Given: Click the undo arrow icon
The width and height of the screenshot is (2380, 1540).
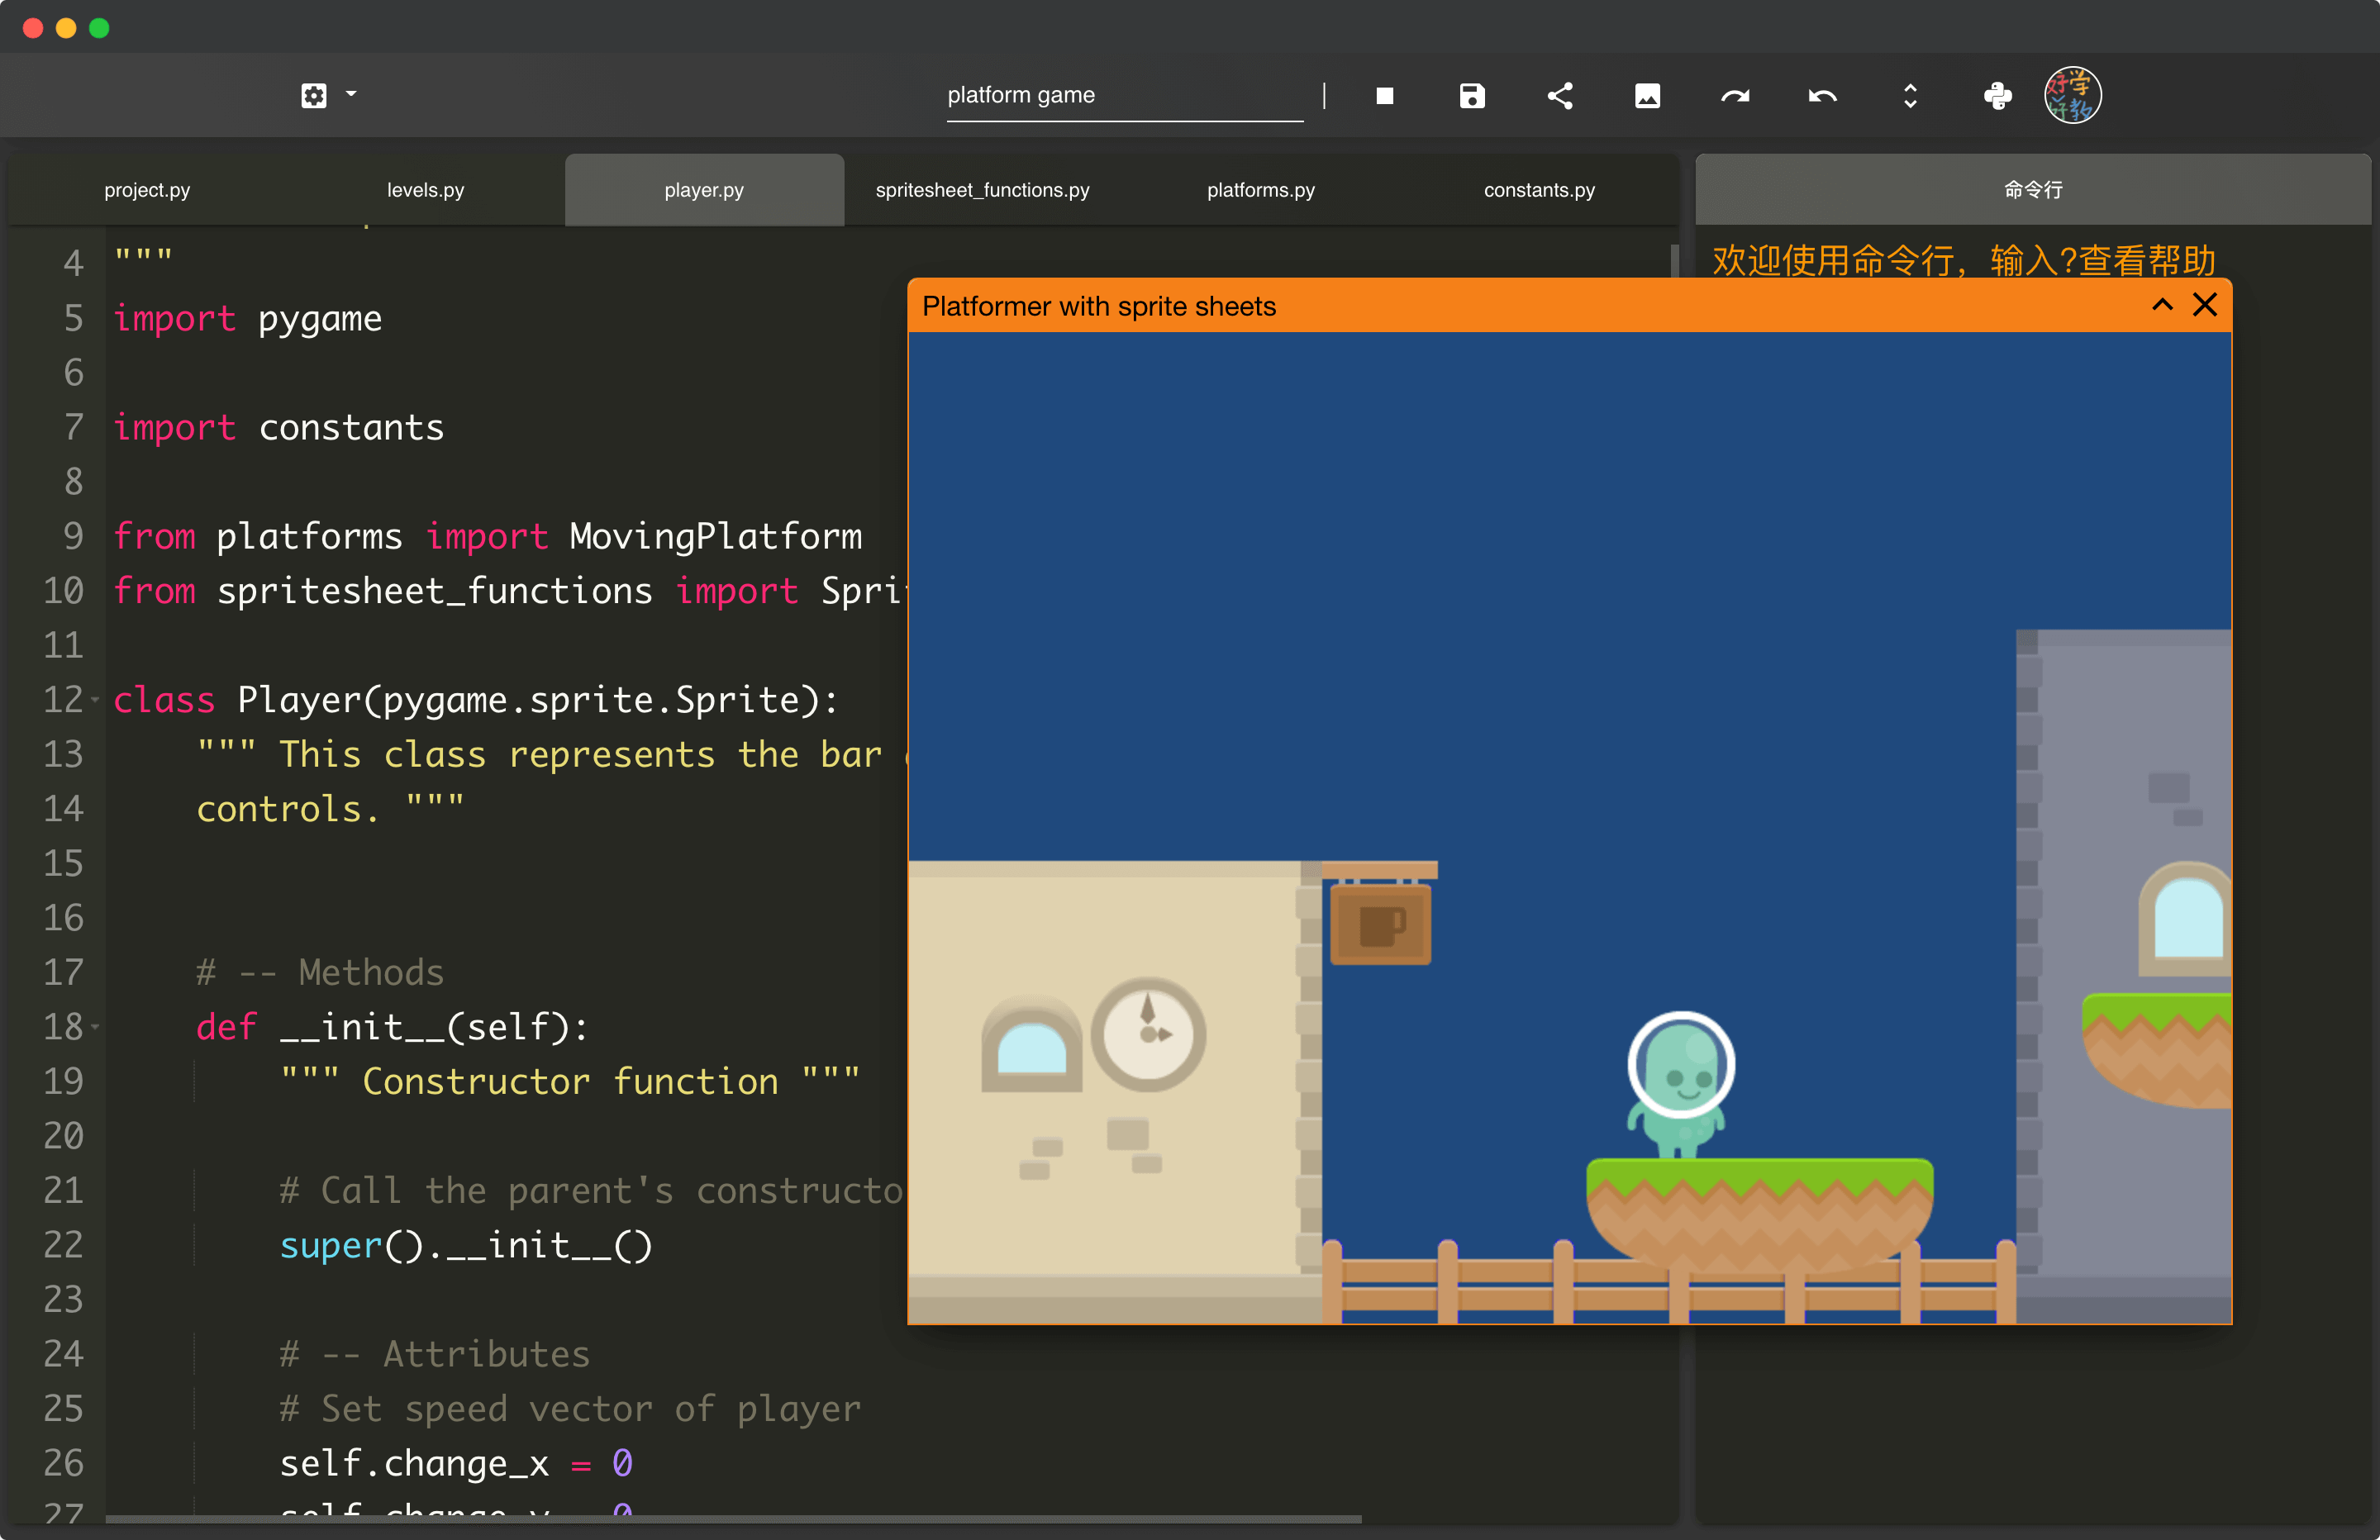Looking at the screenshot, I should pos(1822,96).
